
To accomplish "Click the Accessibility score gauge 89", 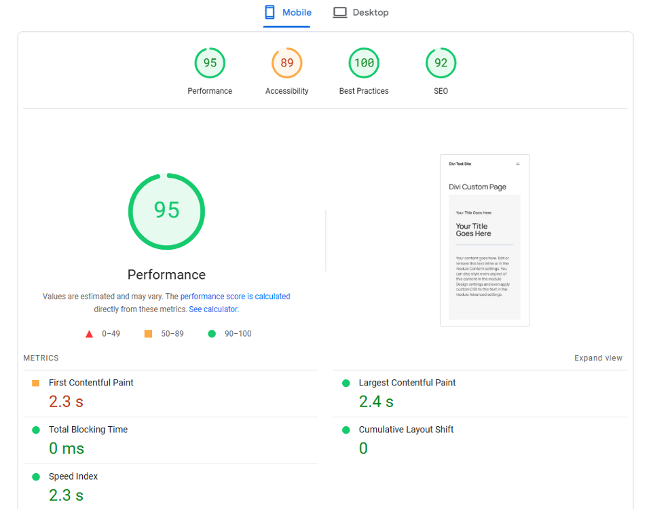I will click(x=286, y=63).
